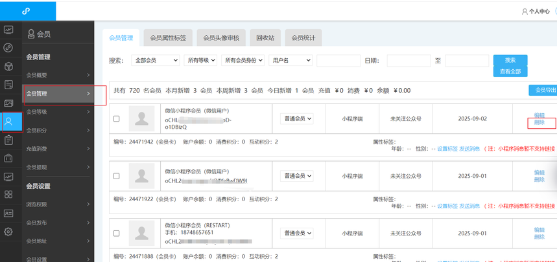The width and height of the screenshot is (557, 262).
Task: Open the 用户名 search-type dropdown
Action: (x=290, y=60)
